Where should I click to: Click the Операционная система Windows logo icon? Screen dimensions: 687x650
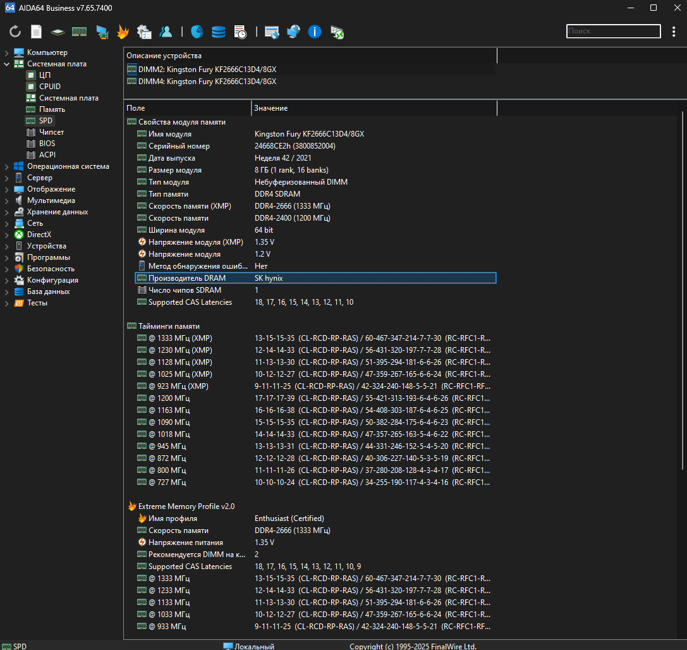pyautogui.click(x=19, y=166)
